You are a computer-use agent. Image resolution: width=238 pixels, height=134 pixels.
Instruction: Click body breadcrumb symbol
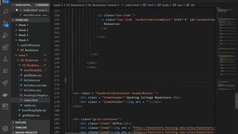[x=163, y=5]
